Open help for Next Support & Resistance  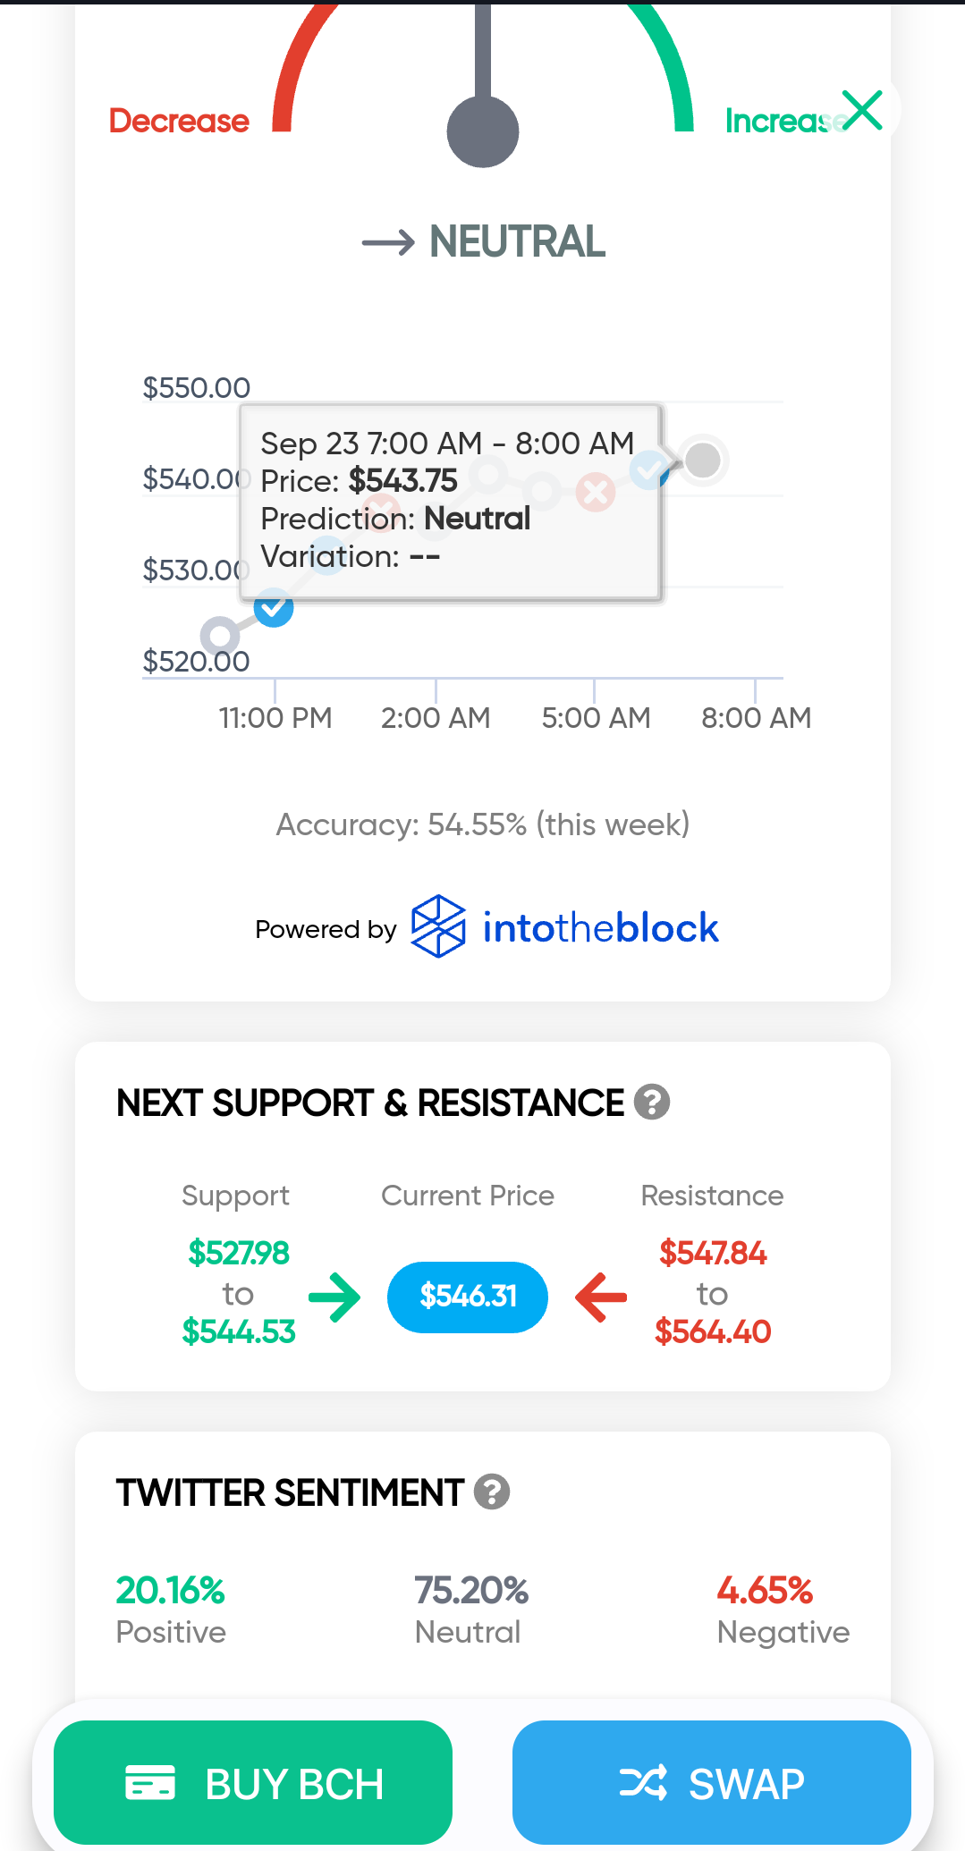652,1102
